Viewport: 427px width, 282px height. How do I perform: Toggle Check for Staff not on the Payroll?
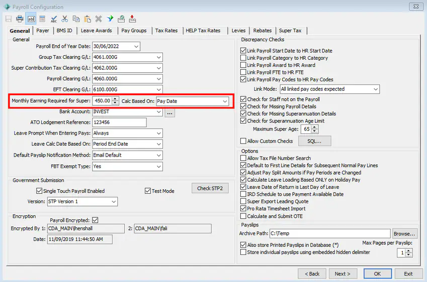pos(243,99)
